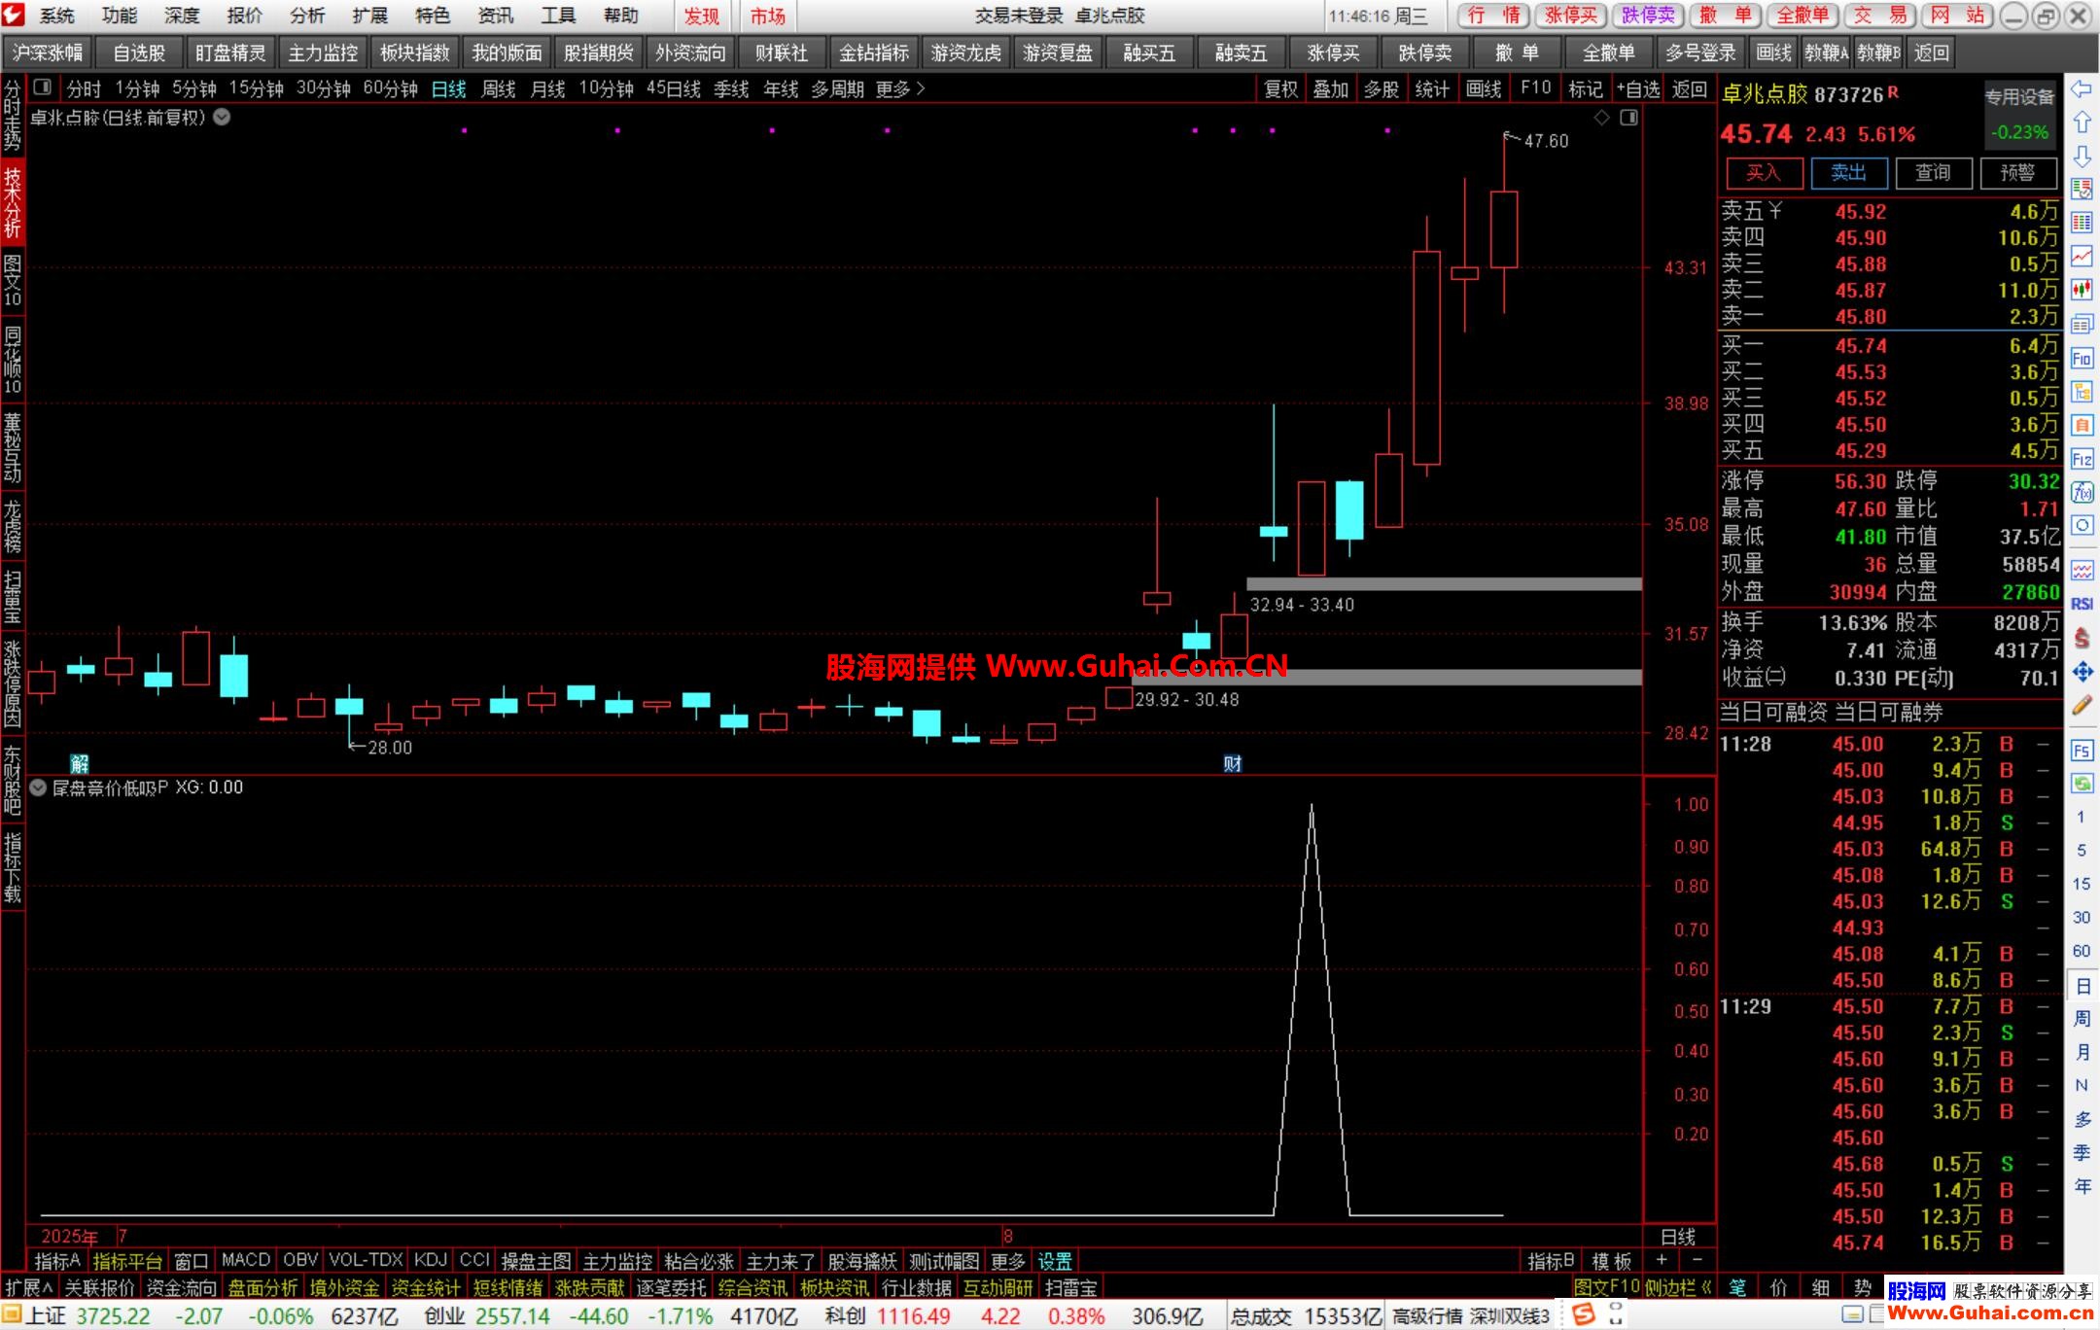Viewport: 2100px width, 1330px height.
Task: Click the down arrow icon in right sidebar
Action: point(2082,156)
